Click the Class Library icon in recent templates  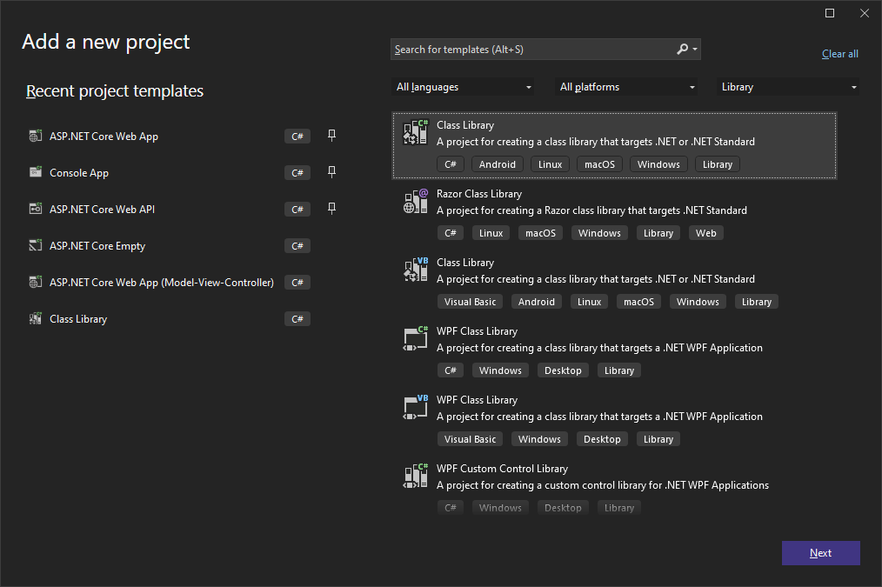click(x=36, y=319)
